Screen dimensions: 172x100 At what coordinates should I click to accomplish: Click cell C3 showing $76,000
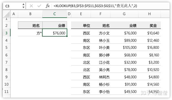55,33
